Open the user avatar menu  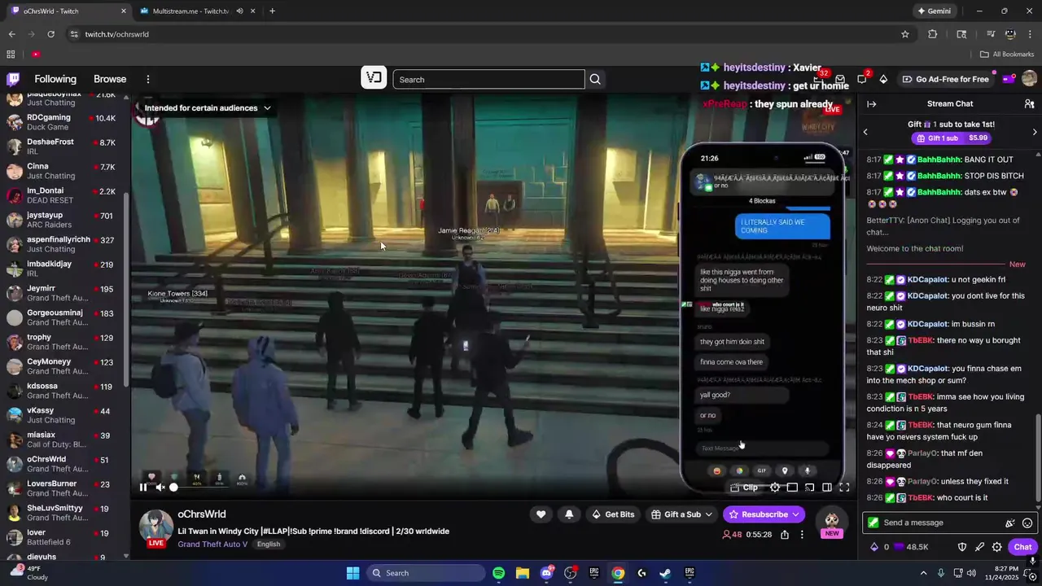point(1029,79)
